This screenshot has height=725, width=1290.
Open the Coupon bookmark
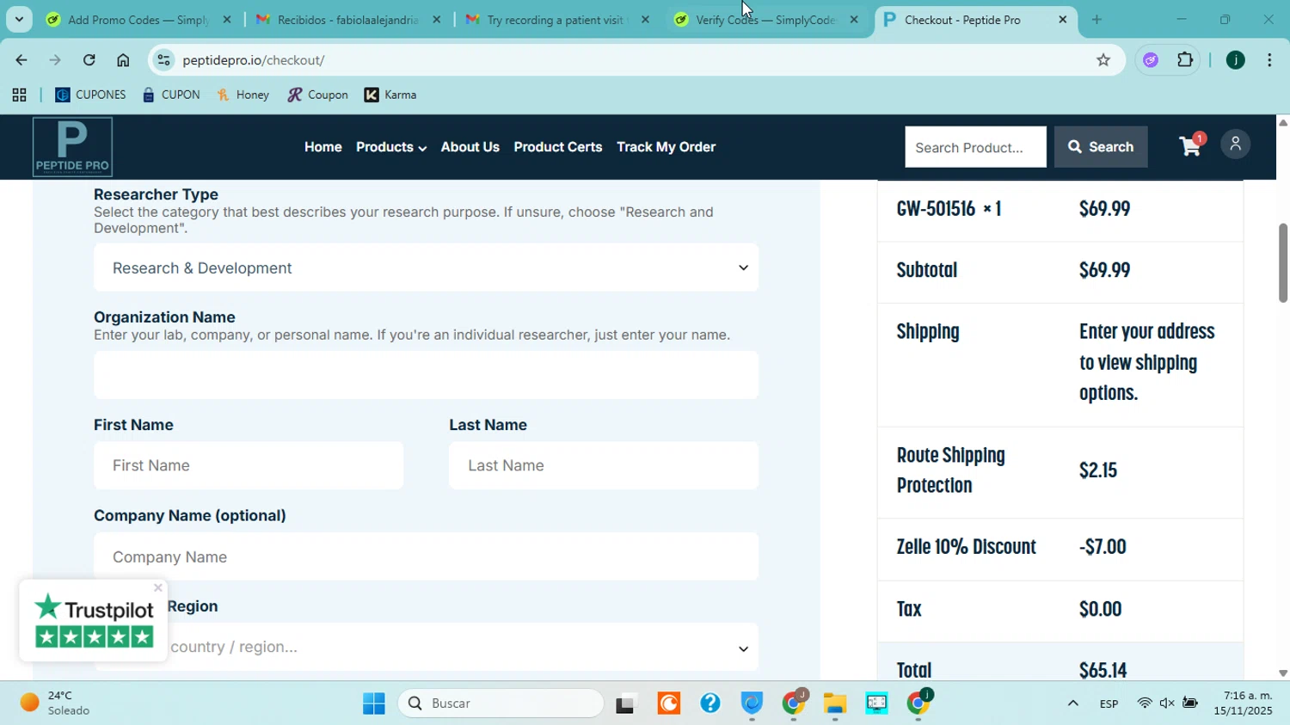318,95
